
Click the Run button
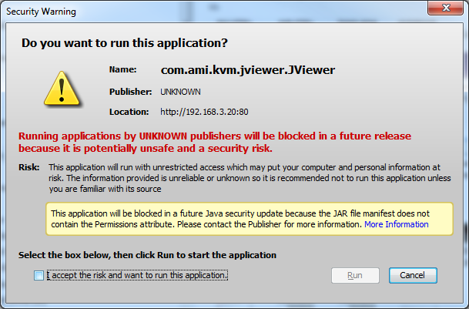pos(355,275)
